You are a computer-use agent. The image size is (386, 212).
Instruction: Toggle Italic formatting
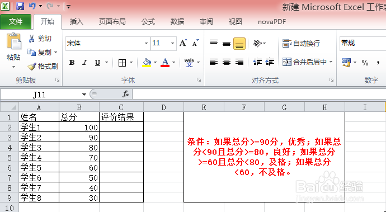click(x=84, y=63)
